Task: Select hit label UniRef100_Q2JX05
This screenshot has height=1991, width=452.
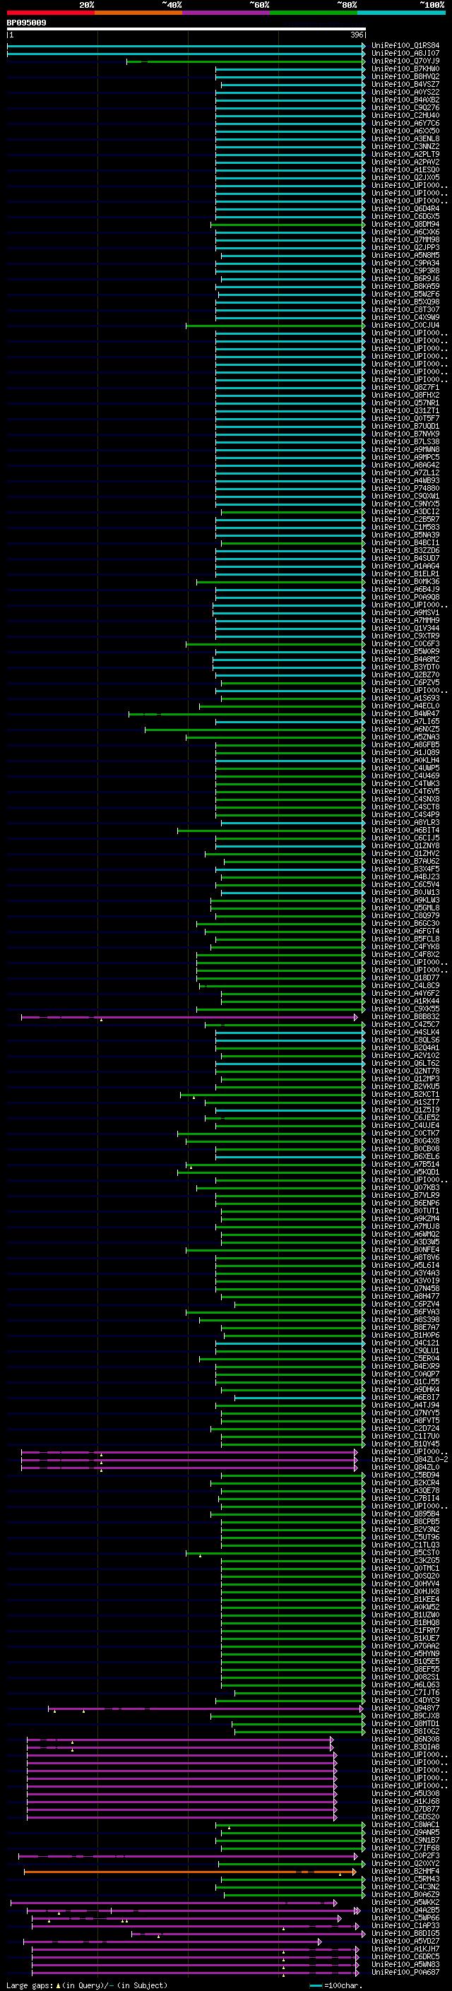Action: point(405,177)
